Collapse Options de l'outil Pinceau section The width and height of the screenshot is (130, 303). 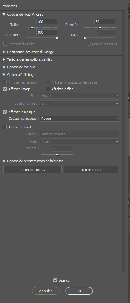pos(4,14)
